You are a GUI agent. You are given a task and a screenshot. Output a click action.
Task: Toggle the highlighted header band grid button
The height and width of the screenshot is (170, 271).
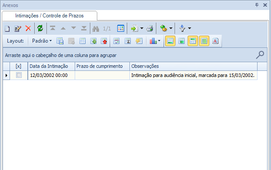[193, 41]
